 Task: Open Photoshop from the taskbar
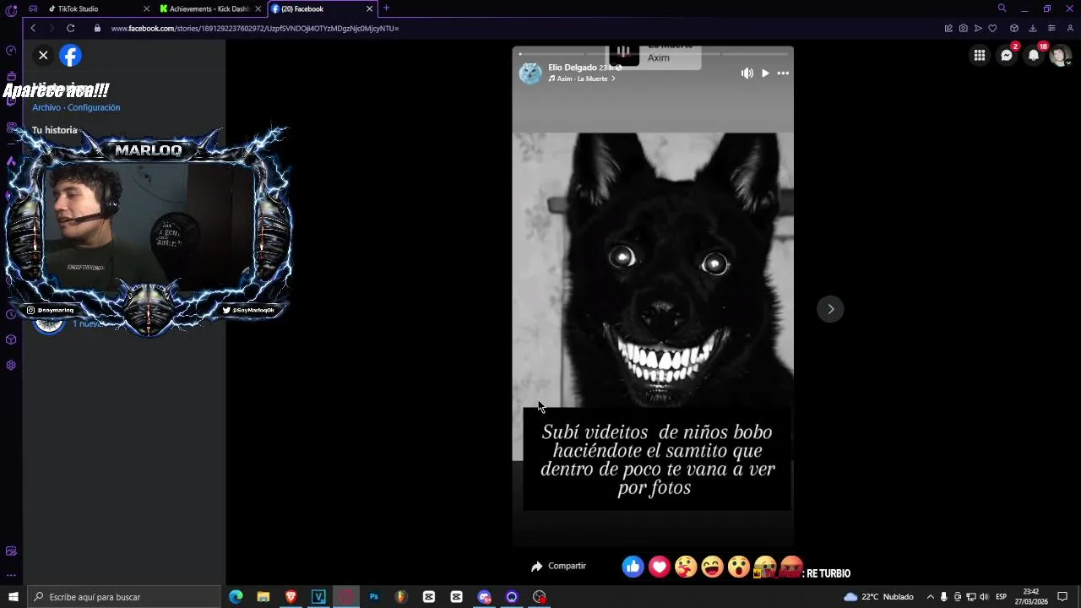[373, 597]
